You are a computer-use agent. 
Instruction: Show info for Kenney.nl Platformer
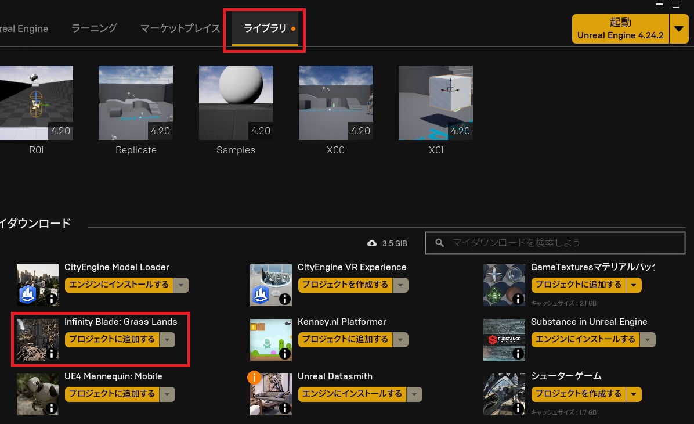(285, 354)
